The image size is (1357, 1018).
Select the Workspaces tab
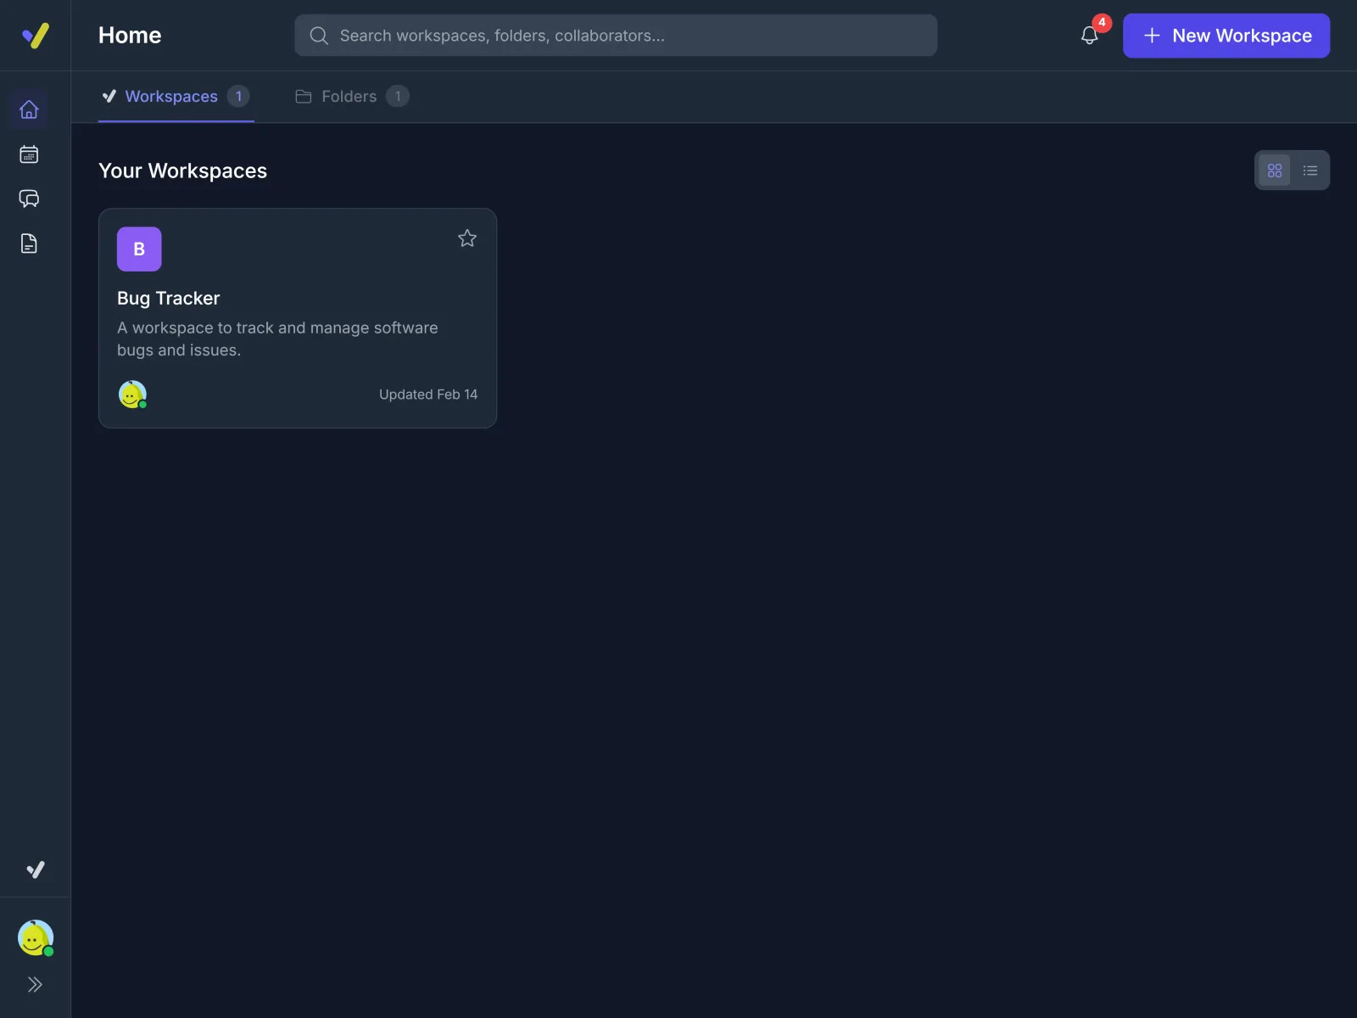coord(176,97)
